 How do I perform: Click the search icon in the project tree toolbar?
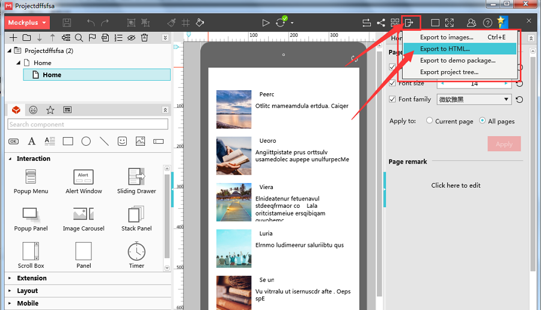(x=79, y=38)
